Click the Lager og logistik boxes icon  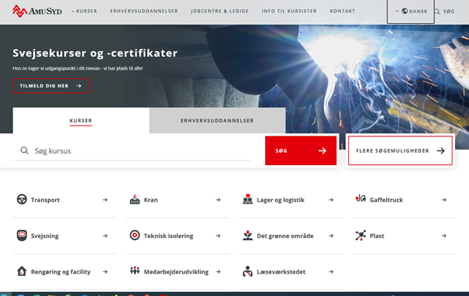coord(247,199)
